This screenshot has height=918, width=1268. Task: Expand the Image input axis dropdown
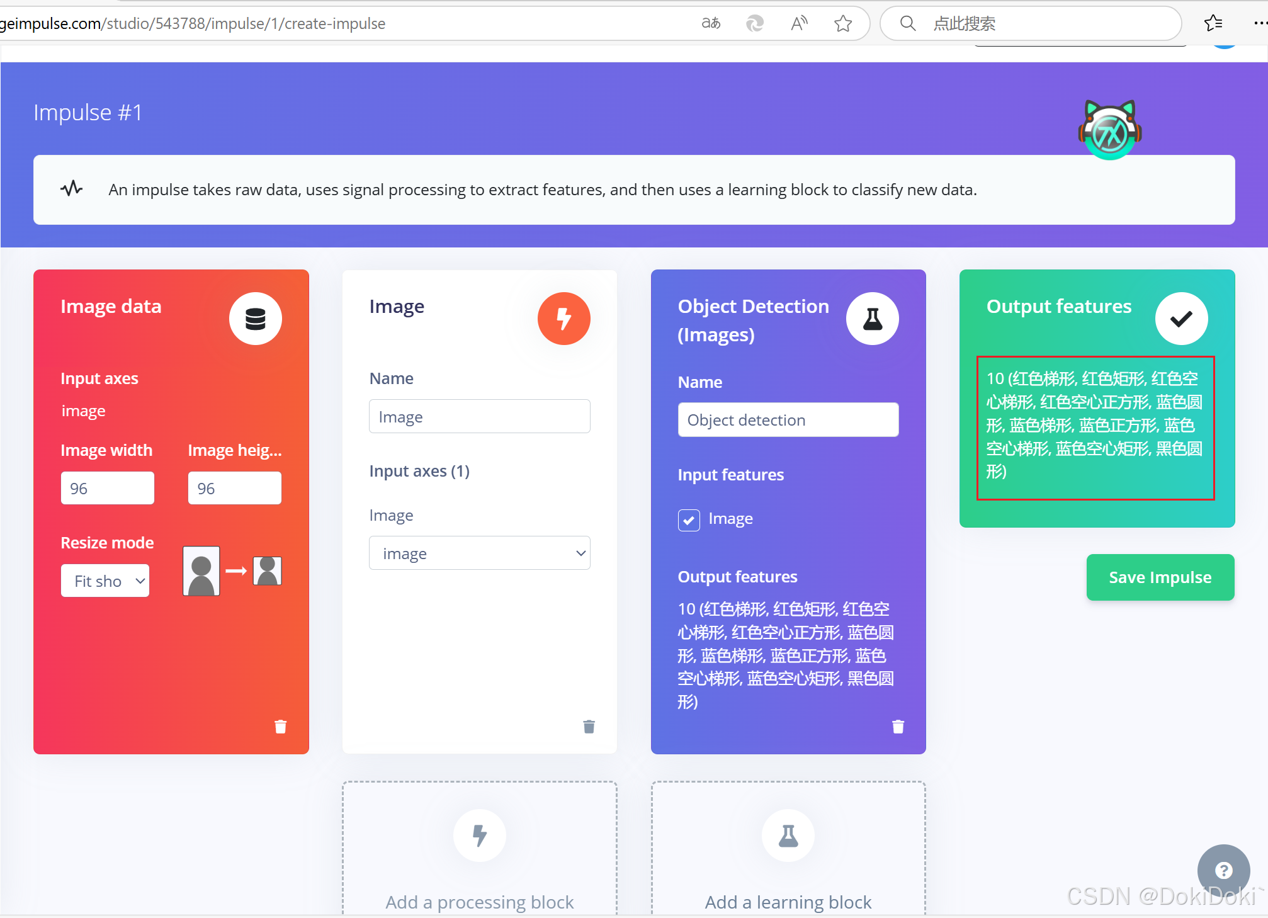(x=480, y=553)
